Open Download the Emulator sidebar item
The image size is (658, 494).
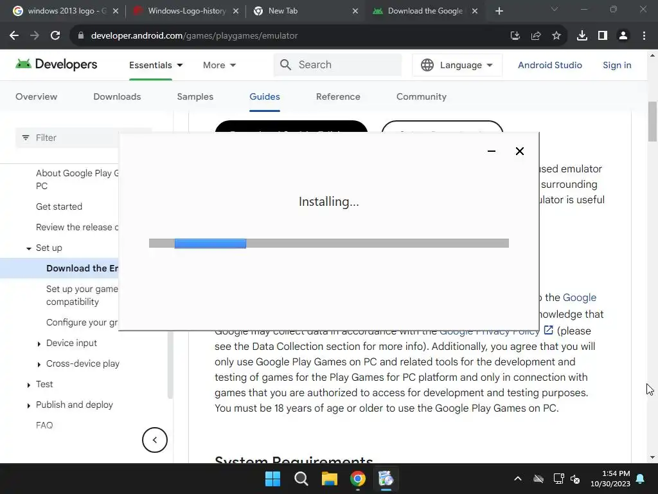pyautogui.click(x=82, y=268)
